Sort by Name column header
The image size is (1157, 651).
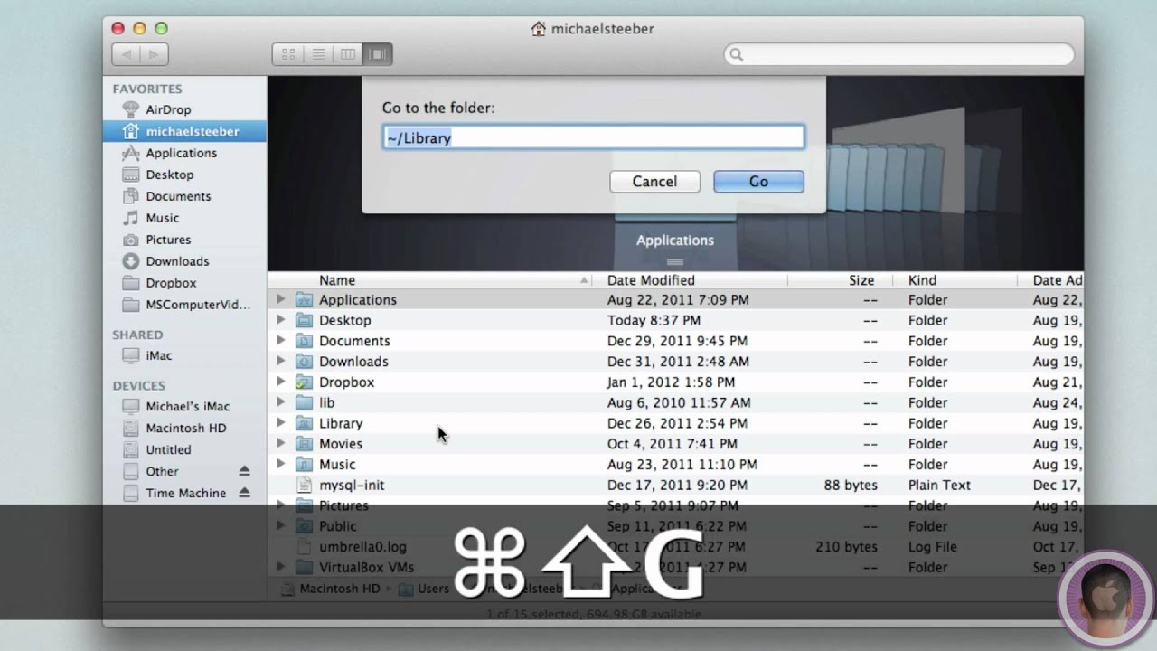pos(430,280)
